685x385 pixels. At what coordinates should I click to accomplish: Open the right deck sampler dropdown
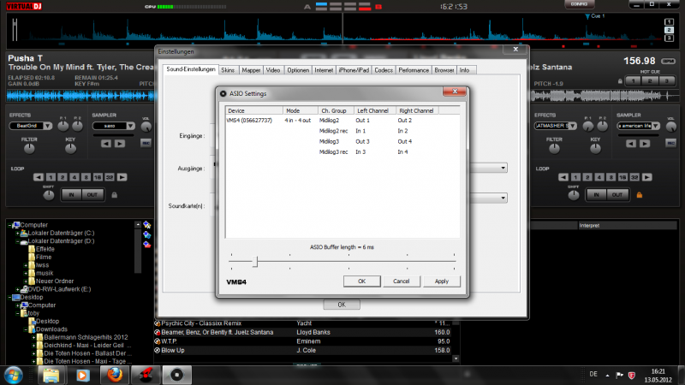point(656,126)
